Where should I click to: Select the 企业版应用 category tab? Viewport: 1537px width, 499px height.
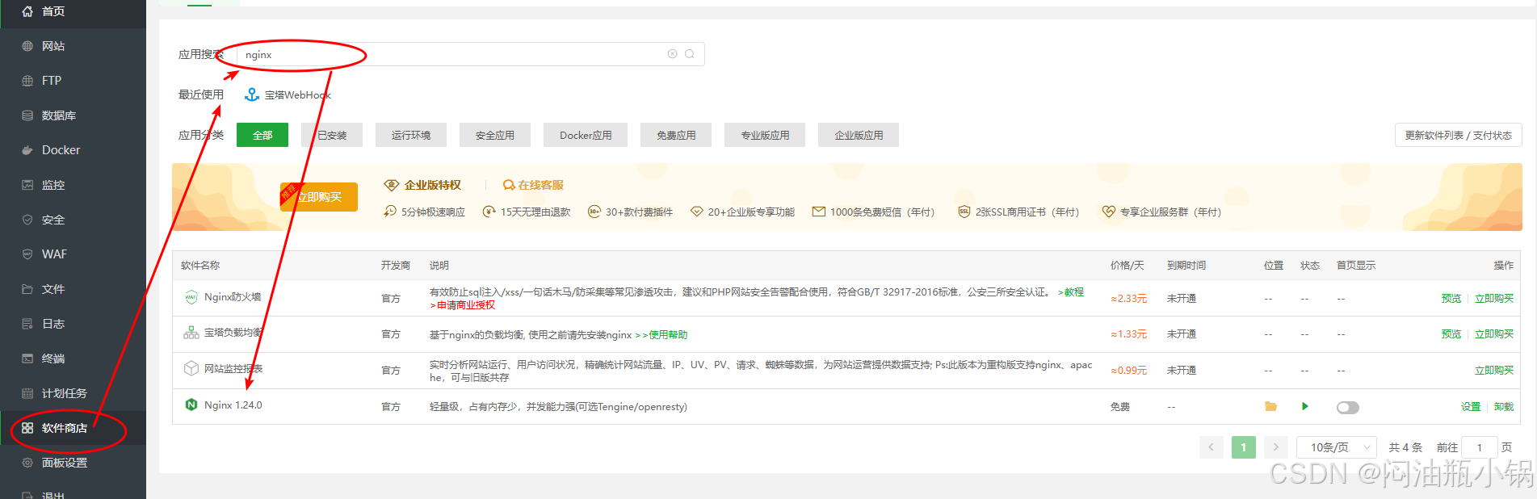pos(859,136)
